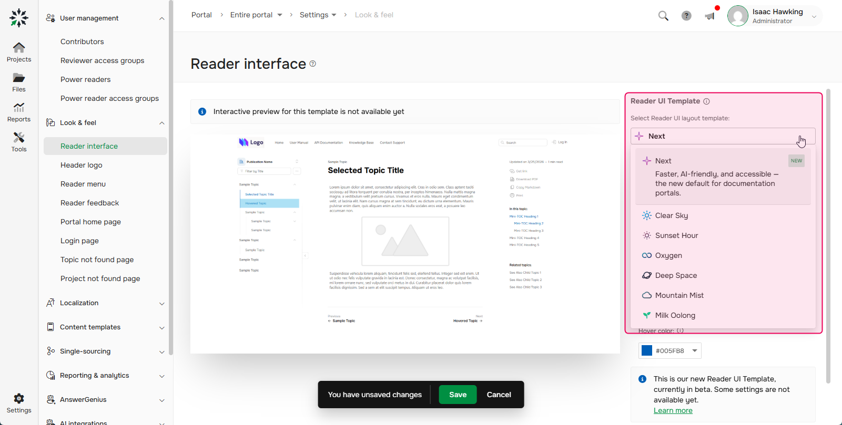Image resolution: width=842 pixels, height=425 pixels.
Task: Open the Reader UI layout template combo box
Action: [x=723, y=136]
